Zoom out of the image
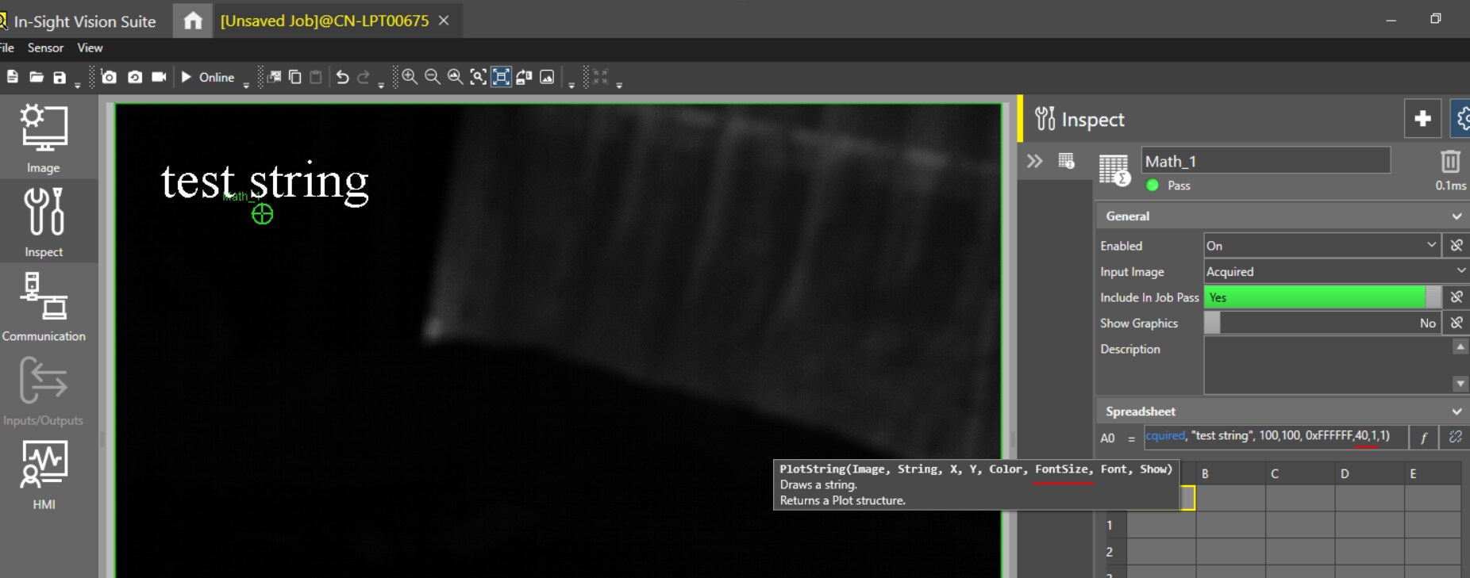 433,77
